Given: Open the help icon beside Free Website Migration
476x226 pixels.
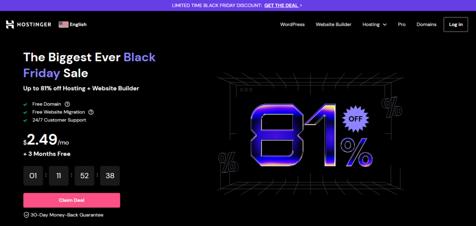Looking at the screenshot, I should [x=91, y=112].
